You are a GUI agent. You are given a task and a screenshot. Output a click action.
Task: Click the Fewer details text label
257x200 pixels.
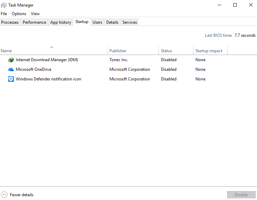click(x=22, y=195)
